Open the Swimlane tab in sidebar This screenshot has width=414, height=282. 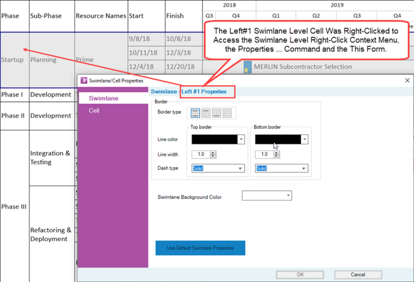pyautogui.click(x=113, y=98)
